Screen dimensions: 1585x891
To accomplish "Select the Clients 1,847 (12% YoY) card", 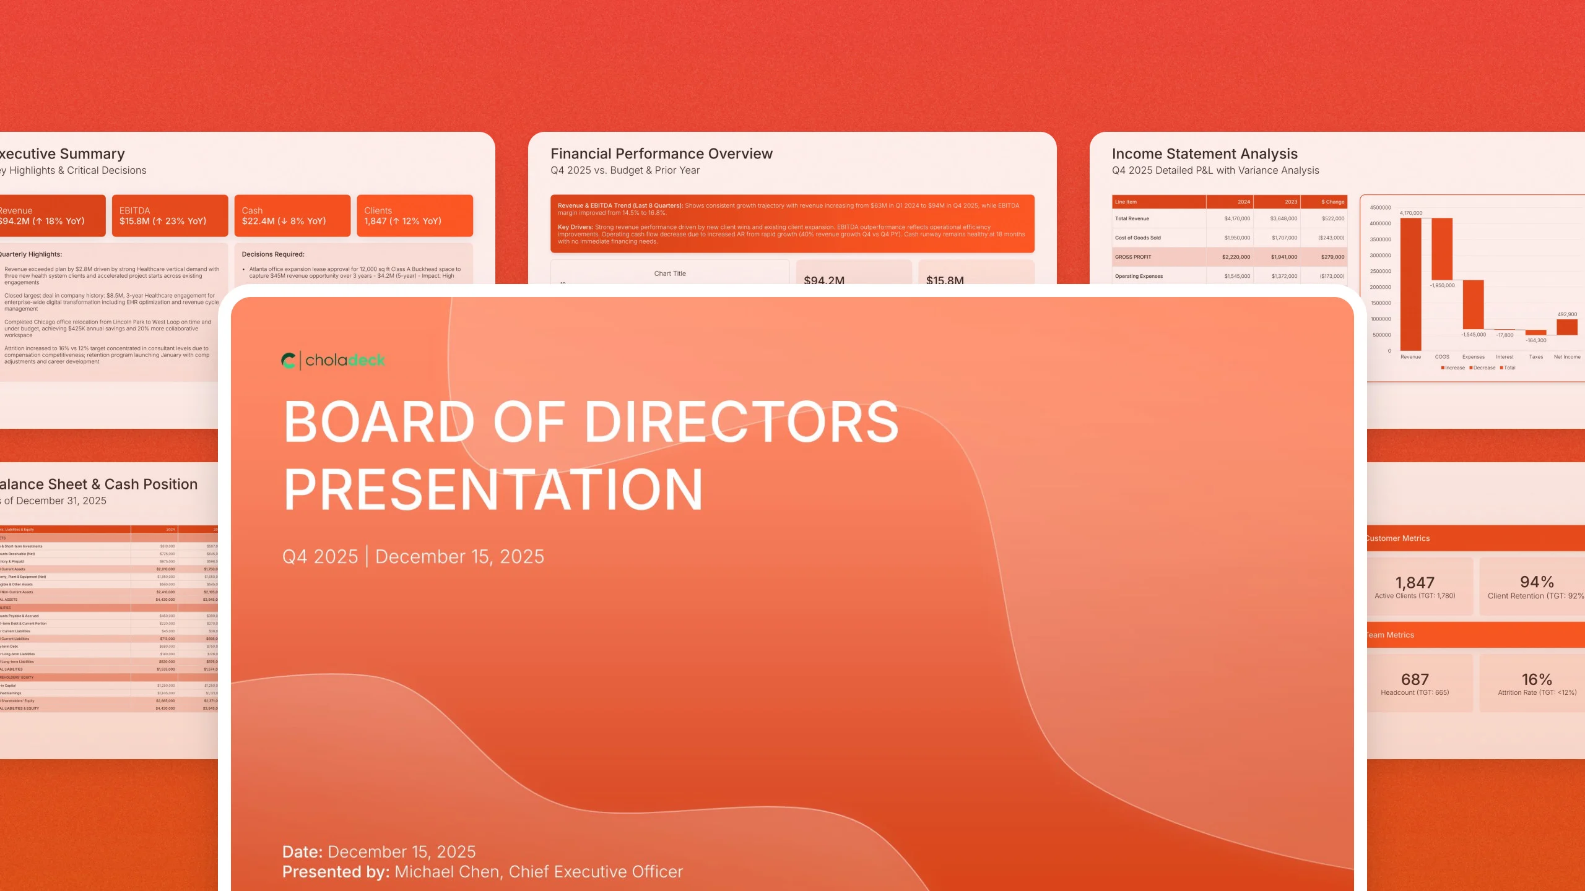I will (415, 215).
